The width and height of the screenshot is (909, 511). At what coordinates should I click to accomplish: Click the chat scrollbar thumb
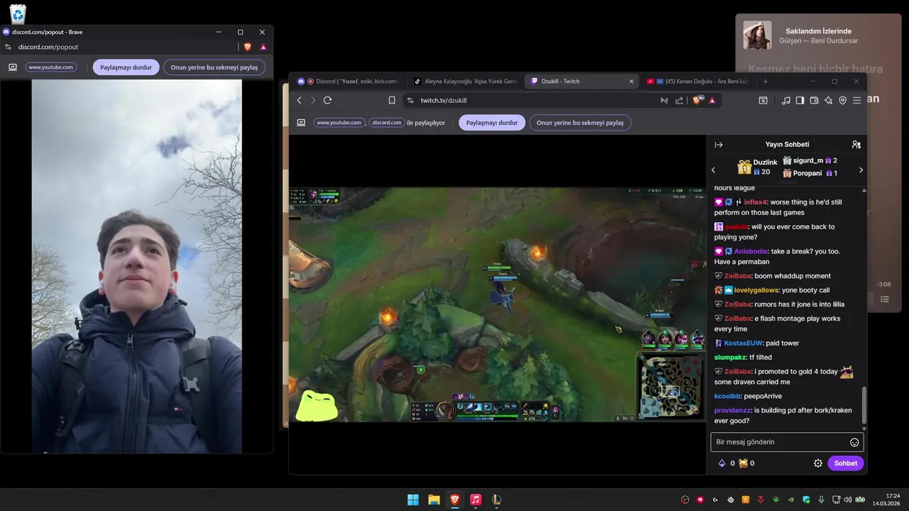pos(864,405)
